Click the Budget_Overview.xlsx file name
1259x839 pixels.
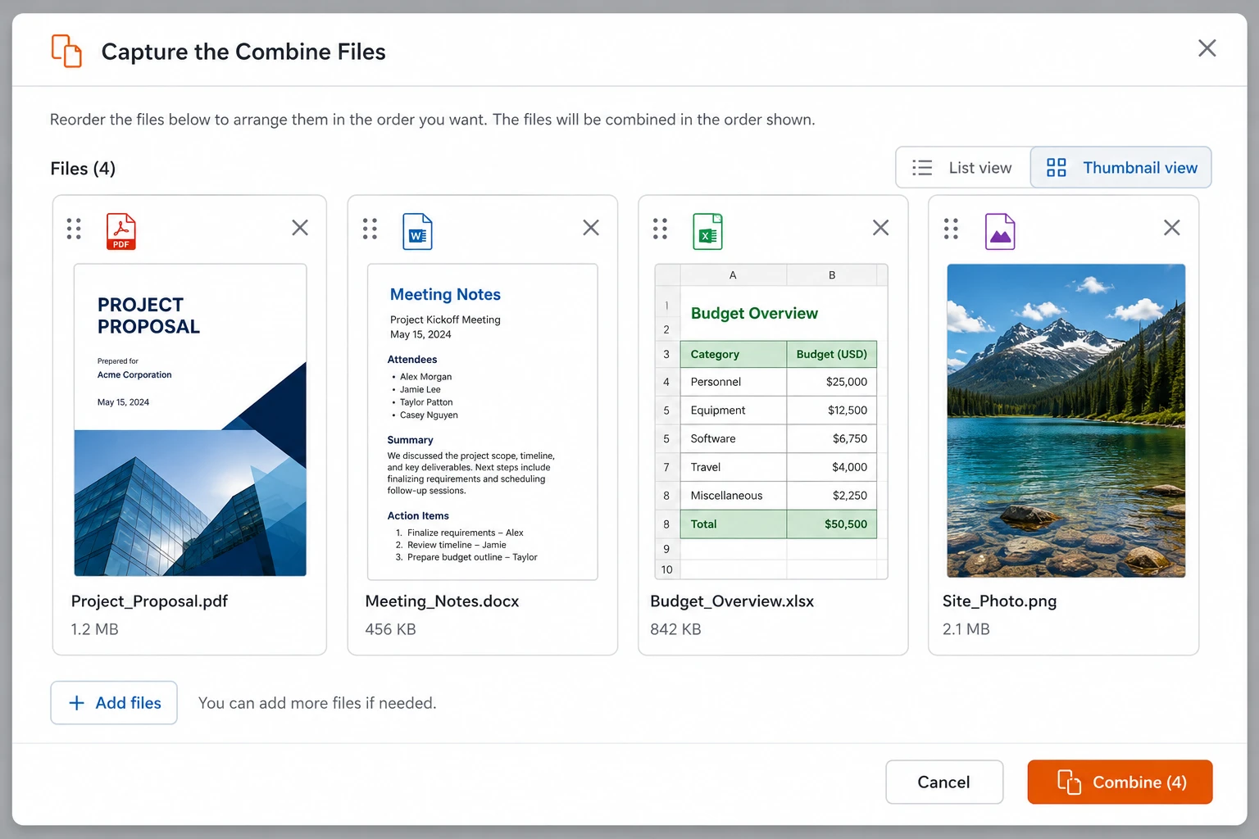click(x=732, y=601)
